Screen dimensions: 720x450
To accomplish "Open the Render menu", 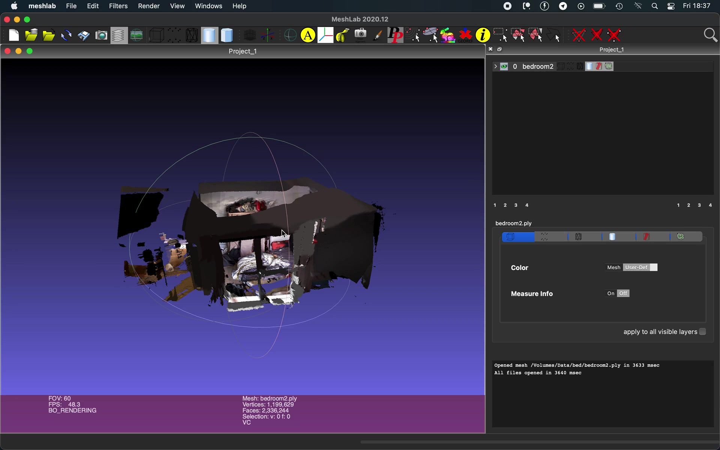I will pos(148,6).
